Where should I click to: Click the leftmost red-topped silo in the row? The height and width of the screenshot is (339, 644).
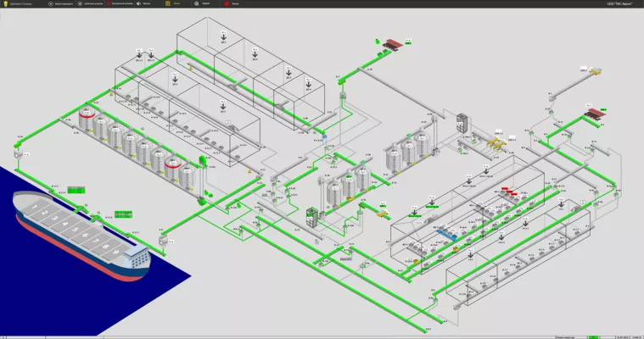(x=87, y=120)
